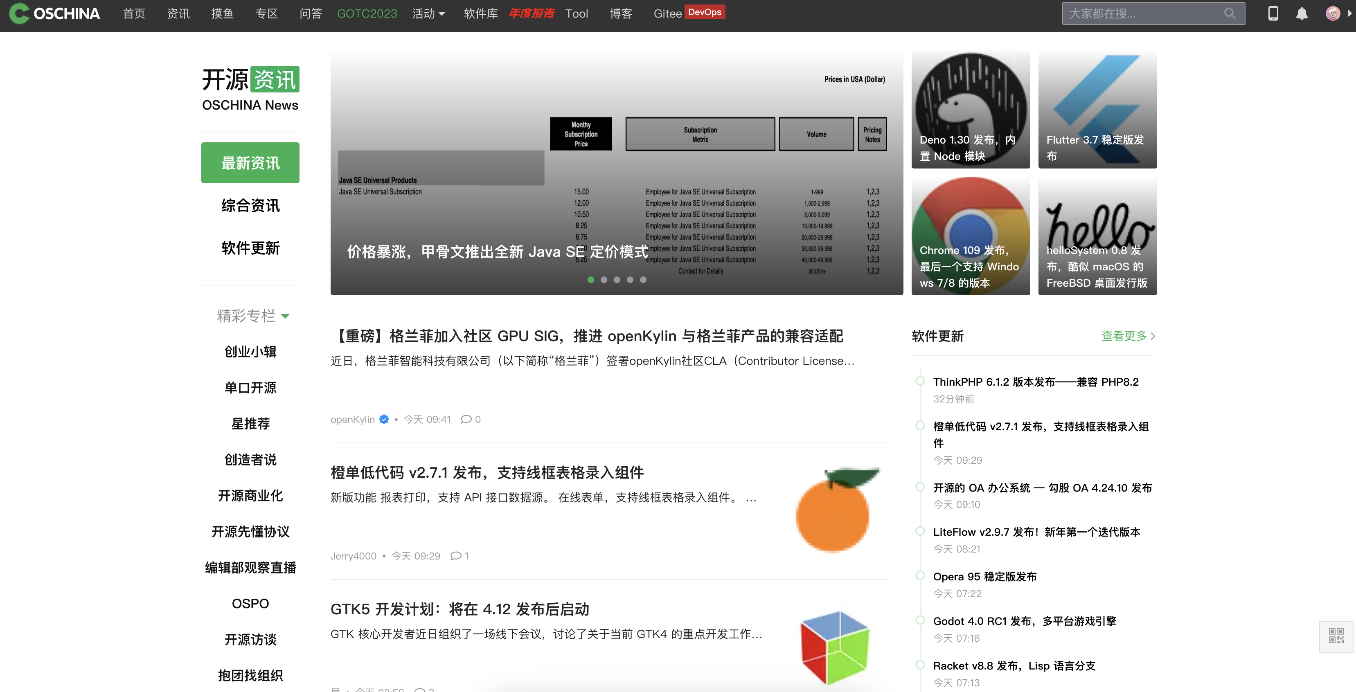Expand the 活动 dropdown in the navbar
1356x692 pixels.
tap(428, 13)
